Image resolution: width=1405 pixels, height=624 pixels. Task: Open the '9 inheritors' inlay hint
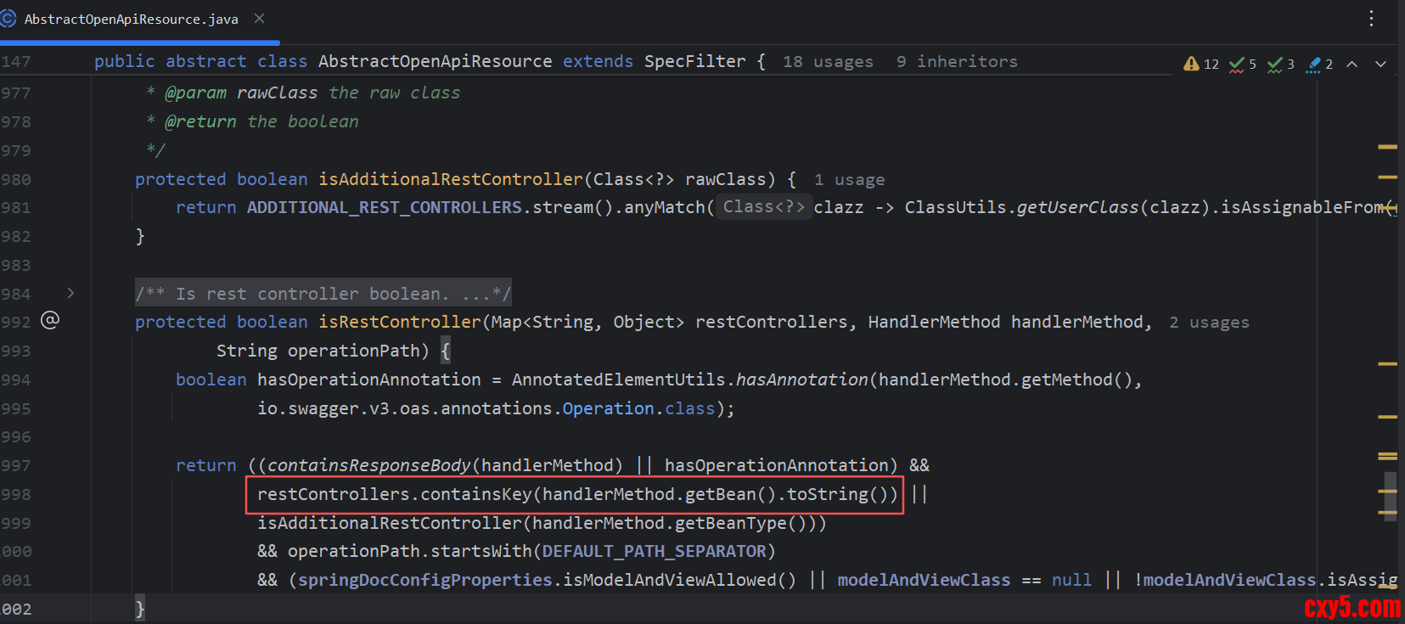pyautogui.click(x=957, y=62)
